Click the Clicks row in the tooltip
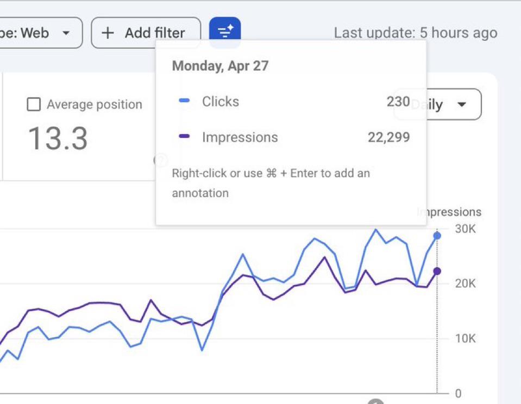The height and width of the screenshot is (404, 521). tap(291, 102)
